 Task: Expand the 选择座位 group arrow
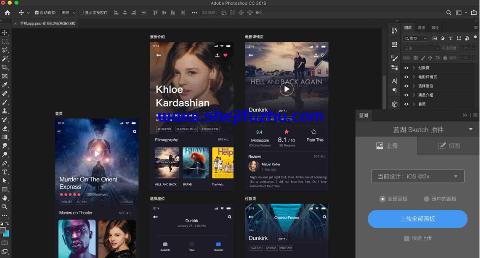(x=414, y=86)
